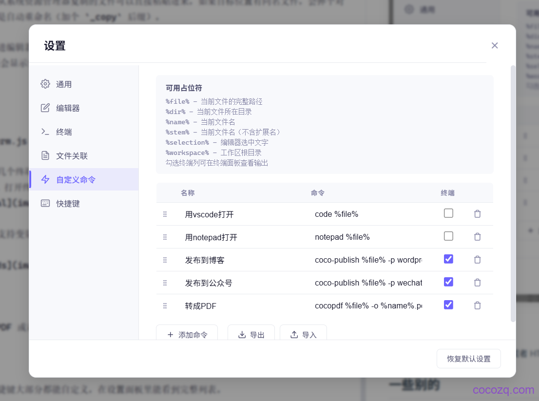The image size is (539, 401).
Task: Delete the 转成PDF command
Action: click(477, 306)
